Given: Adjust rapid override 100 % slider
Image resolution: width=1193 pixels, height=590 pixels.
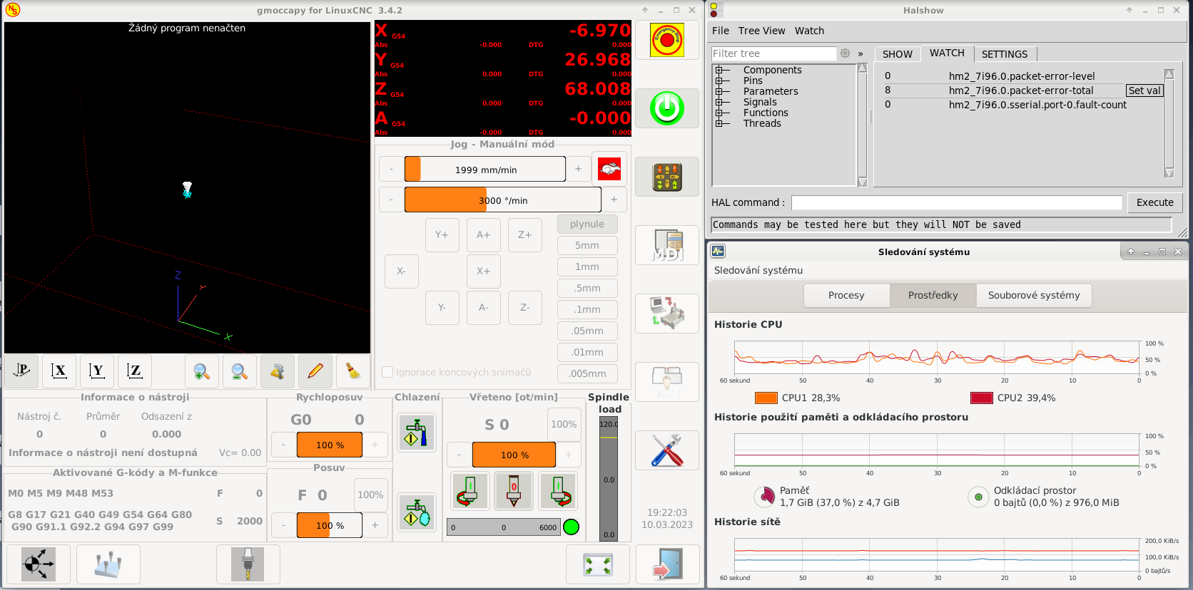Looking at the screenshot, I should (330, 445).
